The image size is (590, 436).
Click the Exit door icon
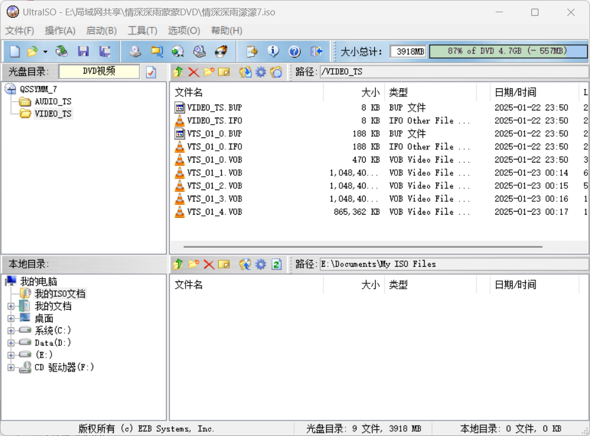pos(316,52)
